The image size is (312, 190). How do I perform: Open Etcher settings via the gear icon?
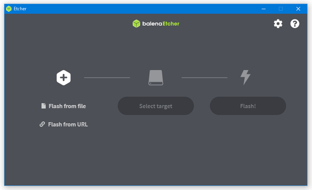tap(278, 24)
